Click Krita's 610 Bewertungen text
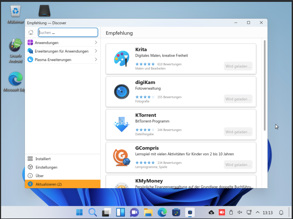The image size is (293, 219). click(169, 64)
